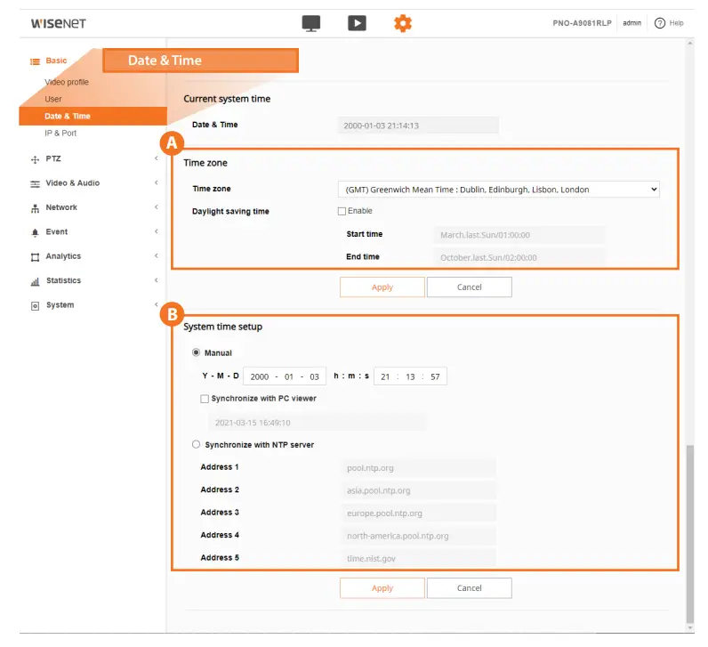Click the Wisenet logo
Screen dimensions: 708x647
58,23
